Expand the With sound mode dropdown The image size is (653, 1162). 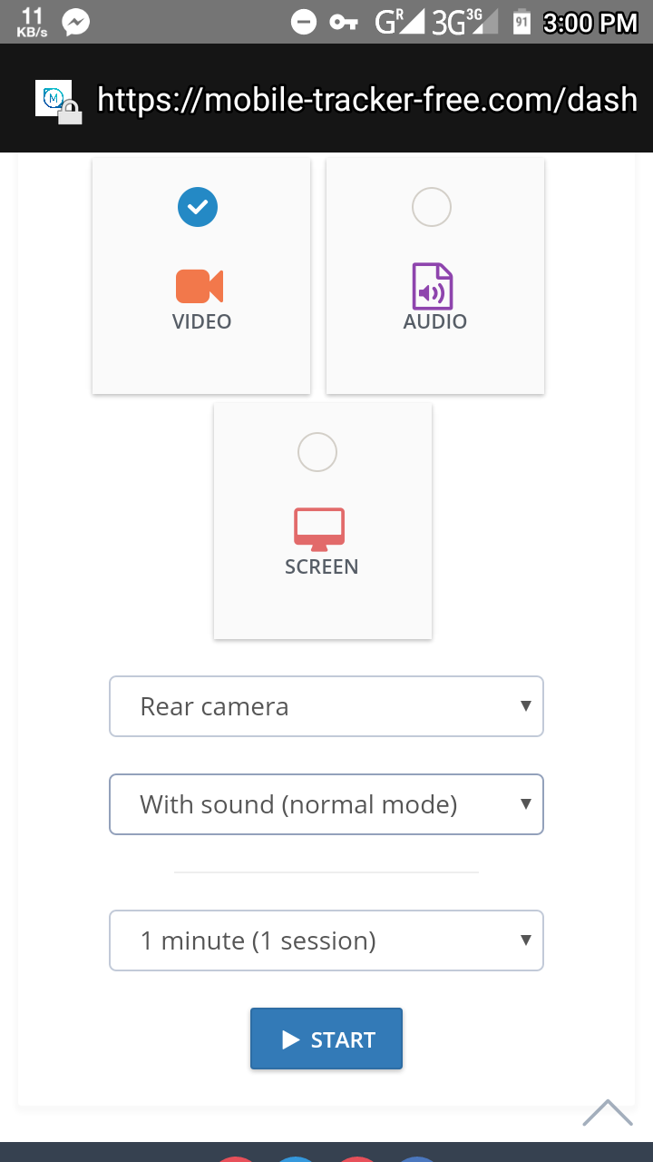[x=326, y=804]
